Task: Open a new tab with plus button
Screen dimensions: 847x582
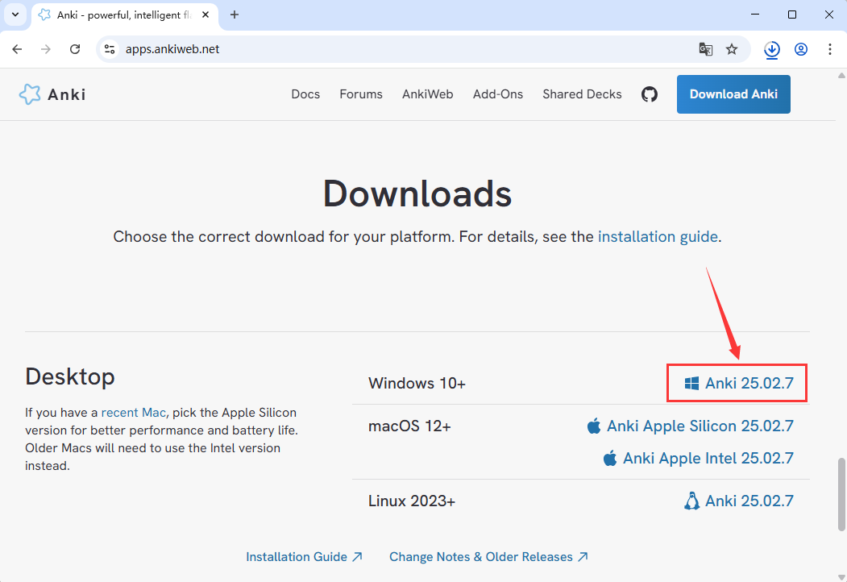Action: [235, 15]
